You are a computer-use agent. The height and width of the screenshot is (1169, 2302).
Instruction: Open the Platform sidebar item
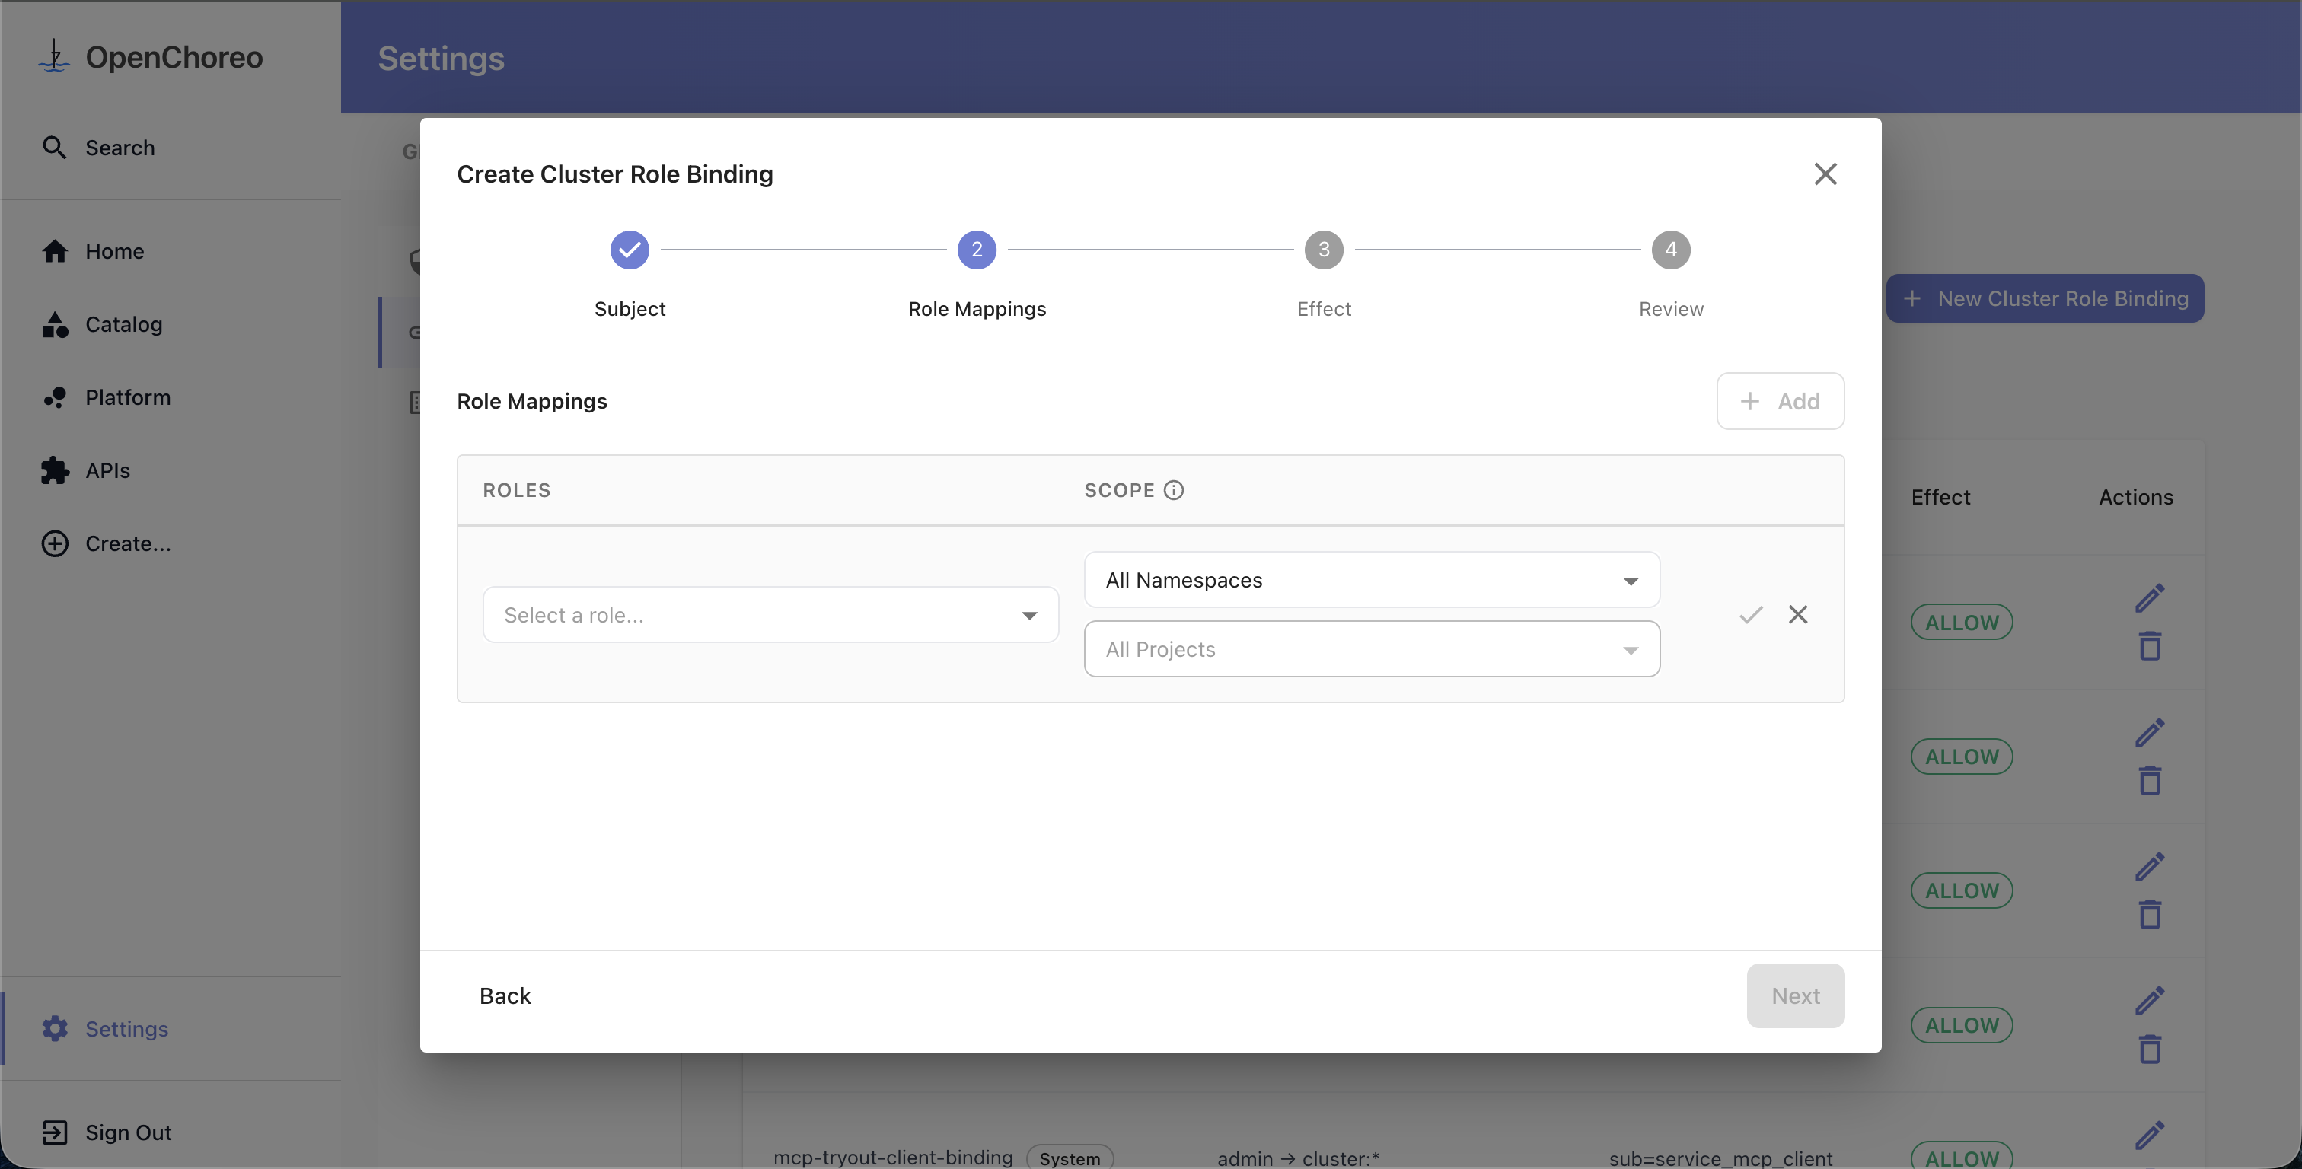[127, 398]
